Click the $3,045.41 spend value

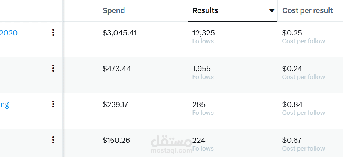(x=119, y=33)
